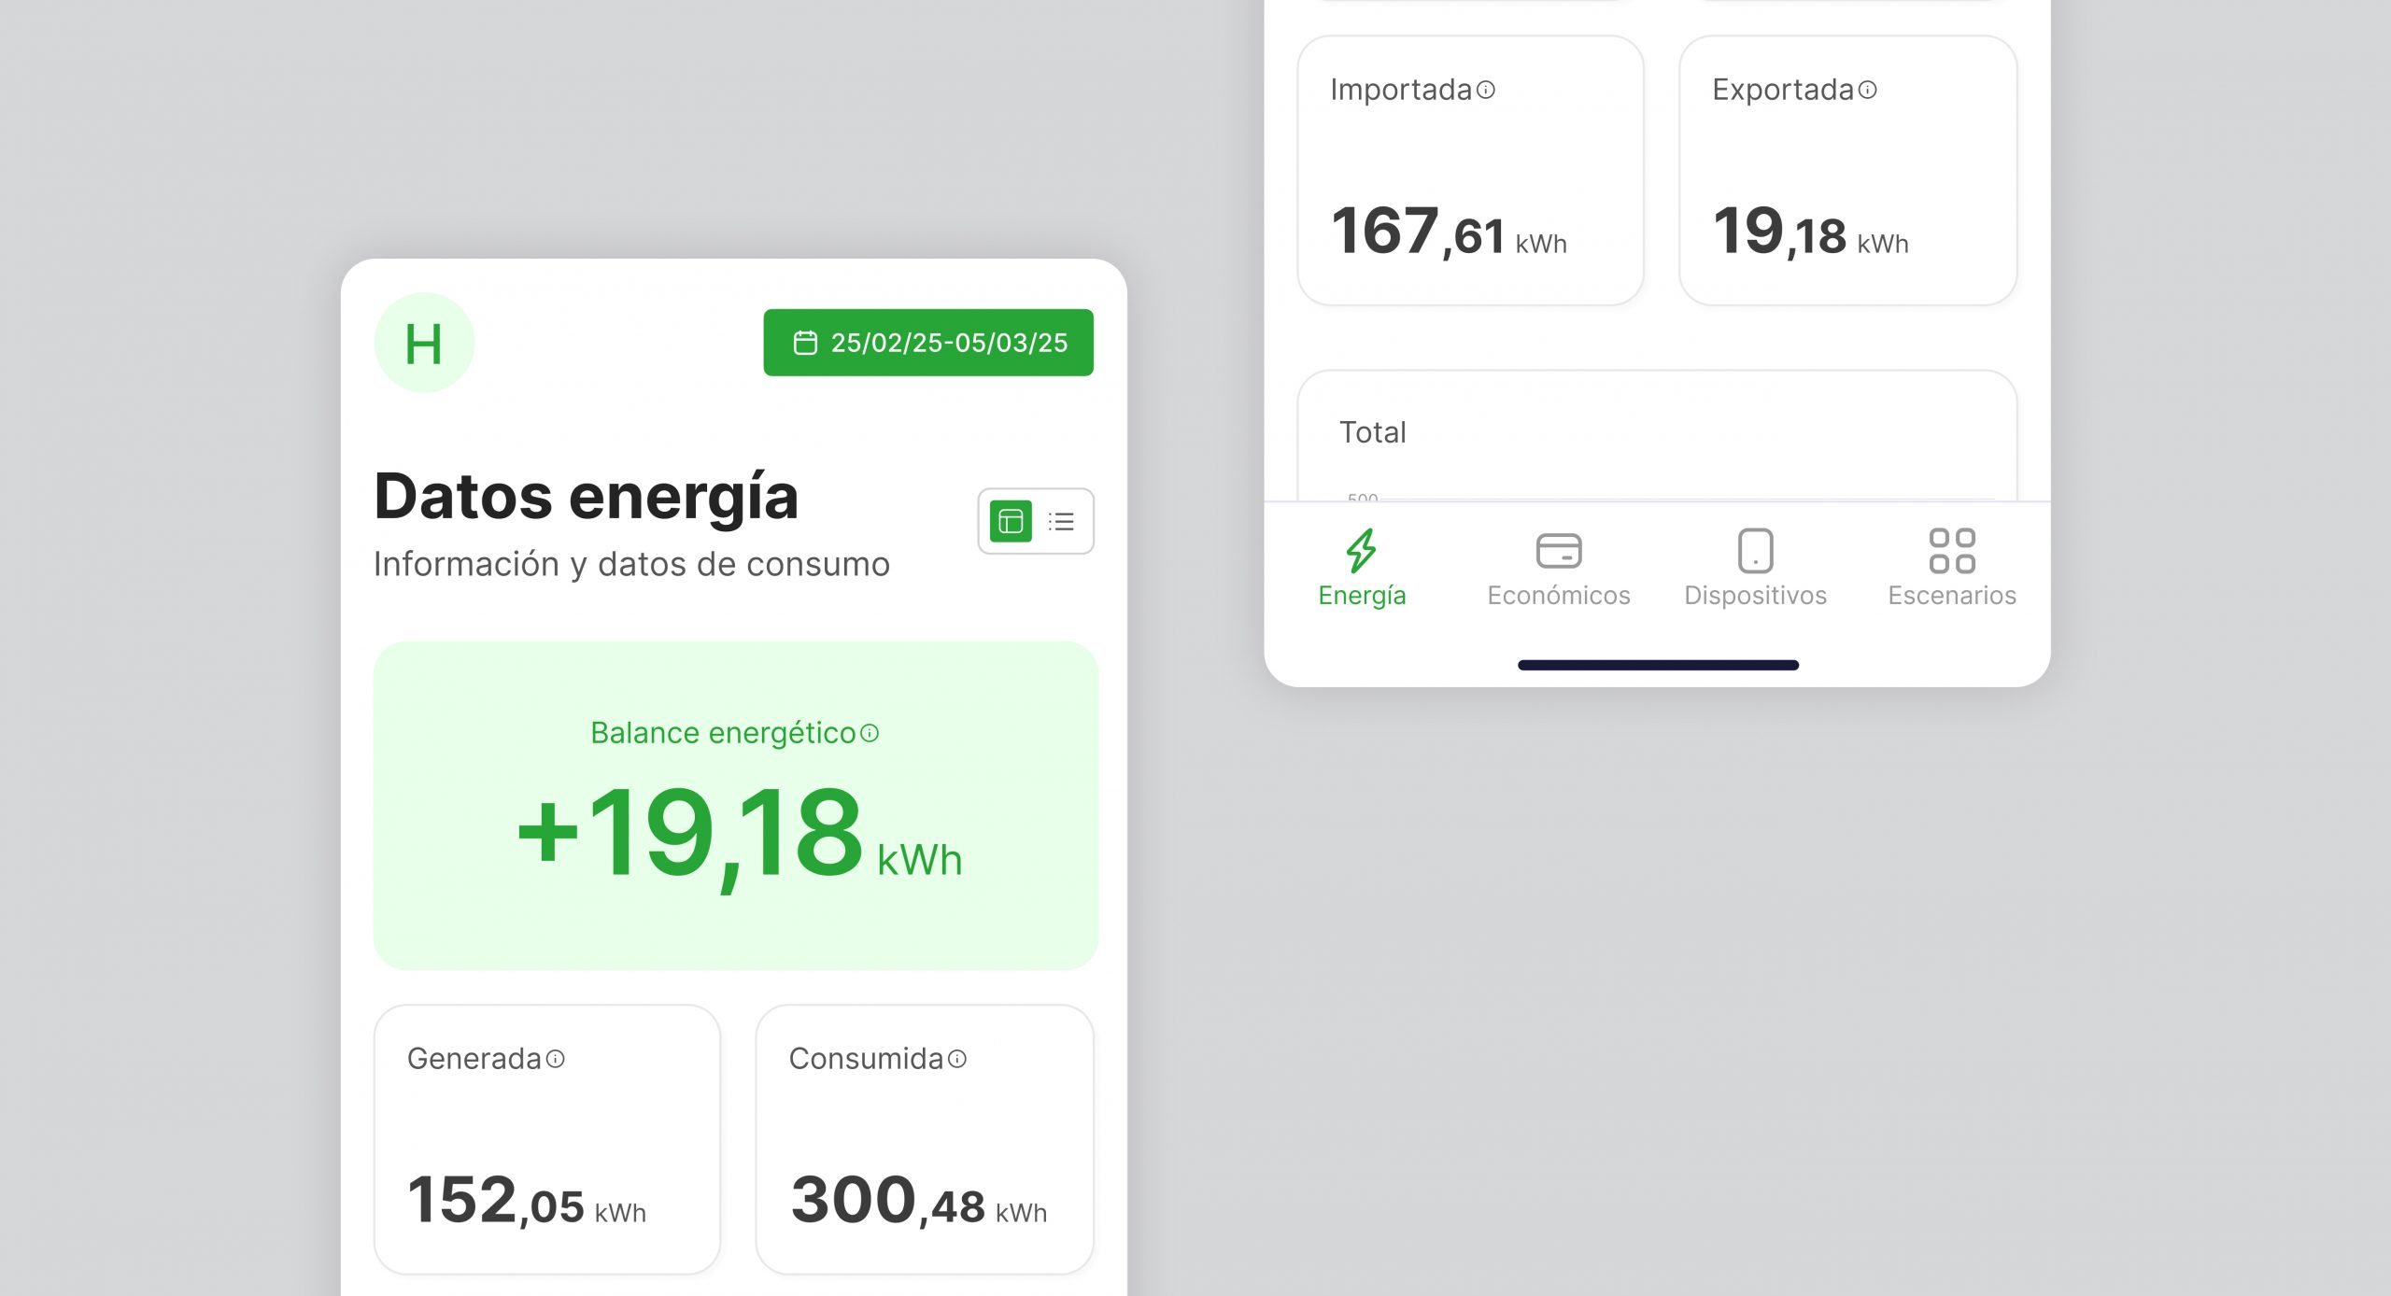Select the Generada 152,05 kWh card
Screen dimensions: 2391x1296
[x=547, y=1139]
